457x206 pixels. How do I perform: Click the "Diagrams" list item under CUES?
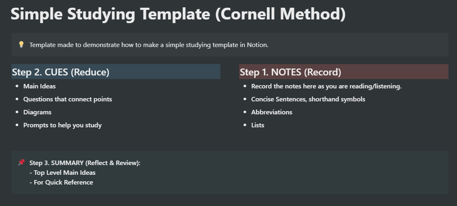[37, 112]
